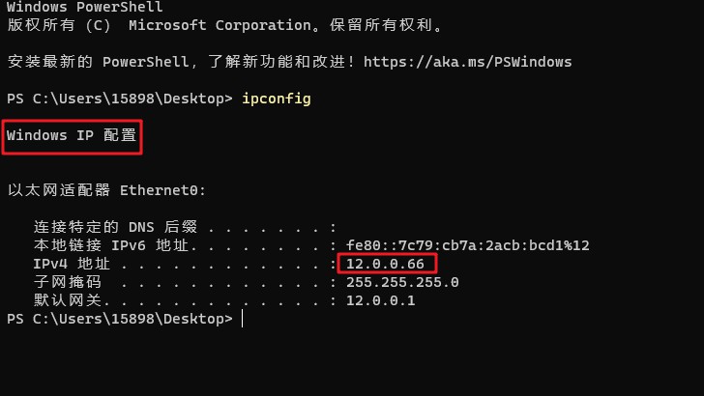Click the subnet mask value 255.255.255.0

click(402, 282)
